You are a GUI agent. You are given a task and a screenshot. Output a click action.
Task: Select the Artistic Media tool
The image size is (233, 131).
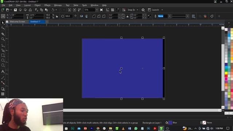click(3, 50)
